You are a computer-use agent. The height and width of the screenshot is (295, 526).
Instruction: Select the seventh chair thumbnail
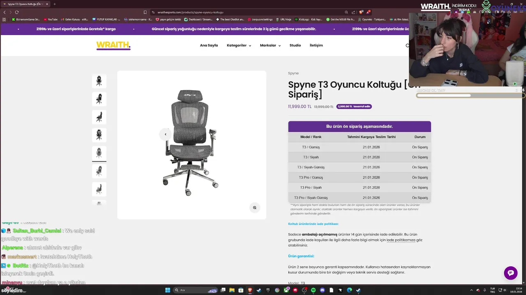click(x=99, y=189)
